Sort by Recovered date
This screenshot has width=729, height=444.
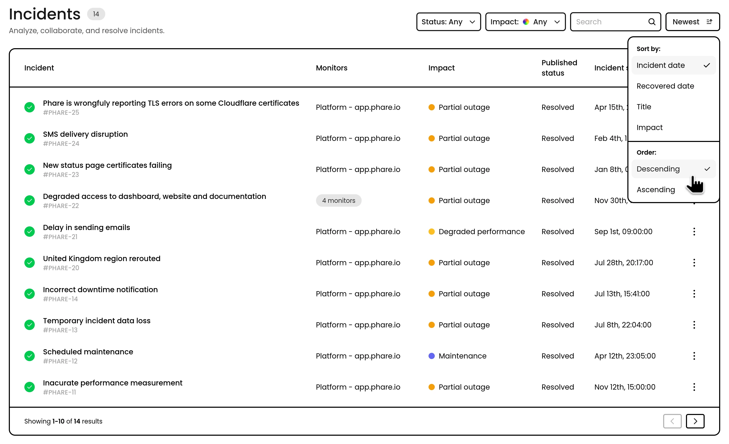pos(673,86)
